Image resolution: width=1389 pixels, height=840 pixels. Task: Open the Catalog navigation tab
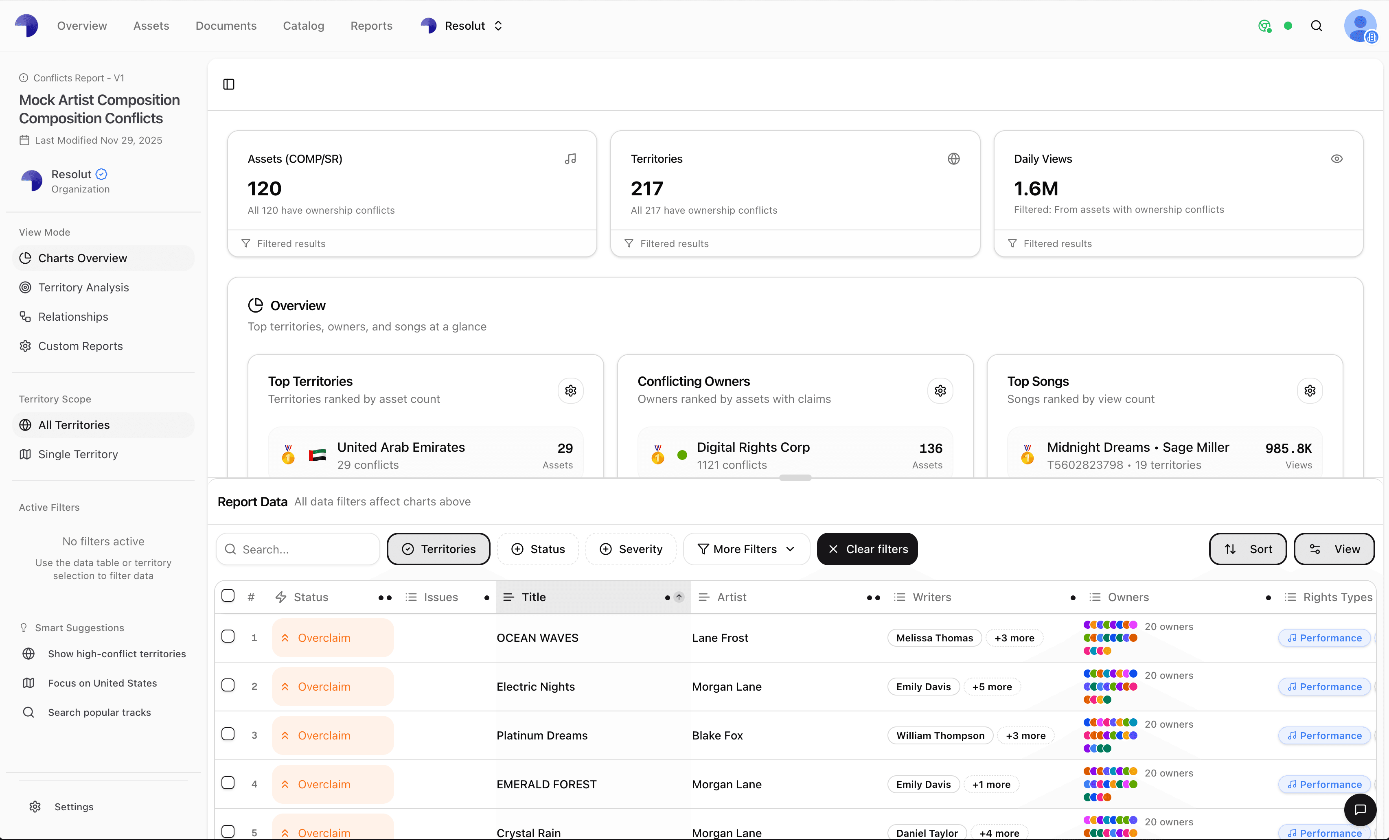[303, 25]
